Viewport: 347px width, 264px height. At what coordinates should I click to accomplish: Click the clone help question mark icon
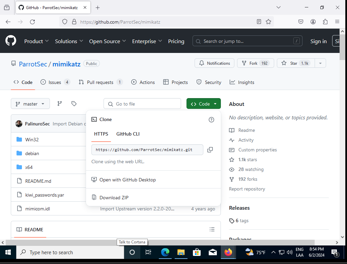pos(211,120)
